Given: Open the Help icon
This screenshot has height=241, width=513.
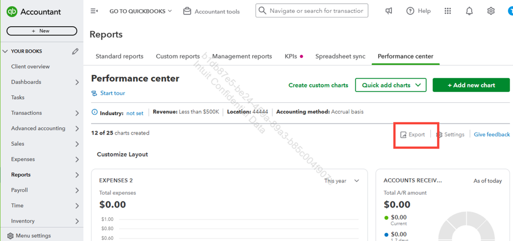Looking at the screenshot, I should [x=410, y=11].
